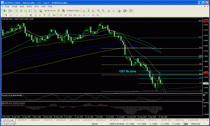This screenshot has height=126, width=210.
Task: Open the Window menu (חלון)
Action: [x=43, y=6]
